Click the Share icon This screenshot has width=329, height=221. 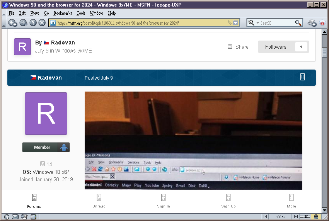pyautogui.click(x=230, y=46)
